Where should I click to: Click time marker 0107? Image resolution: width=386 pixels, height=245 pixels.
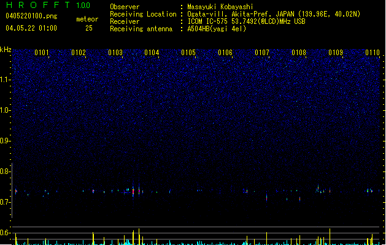pos(262,52)
